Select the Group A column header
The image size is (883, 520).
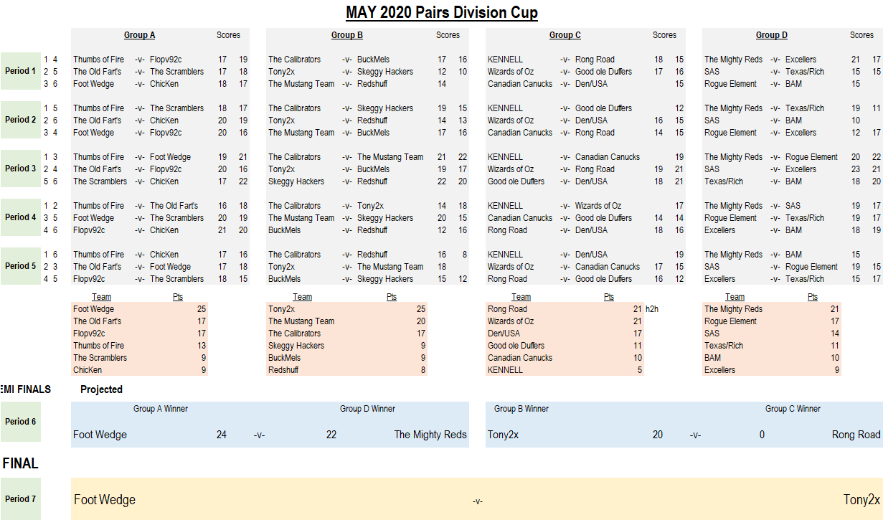tap(139, 35)
